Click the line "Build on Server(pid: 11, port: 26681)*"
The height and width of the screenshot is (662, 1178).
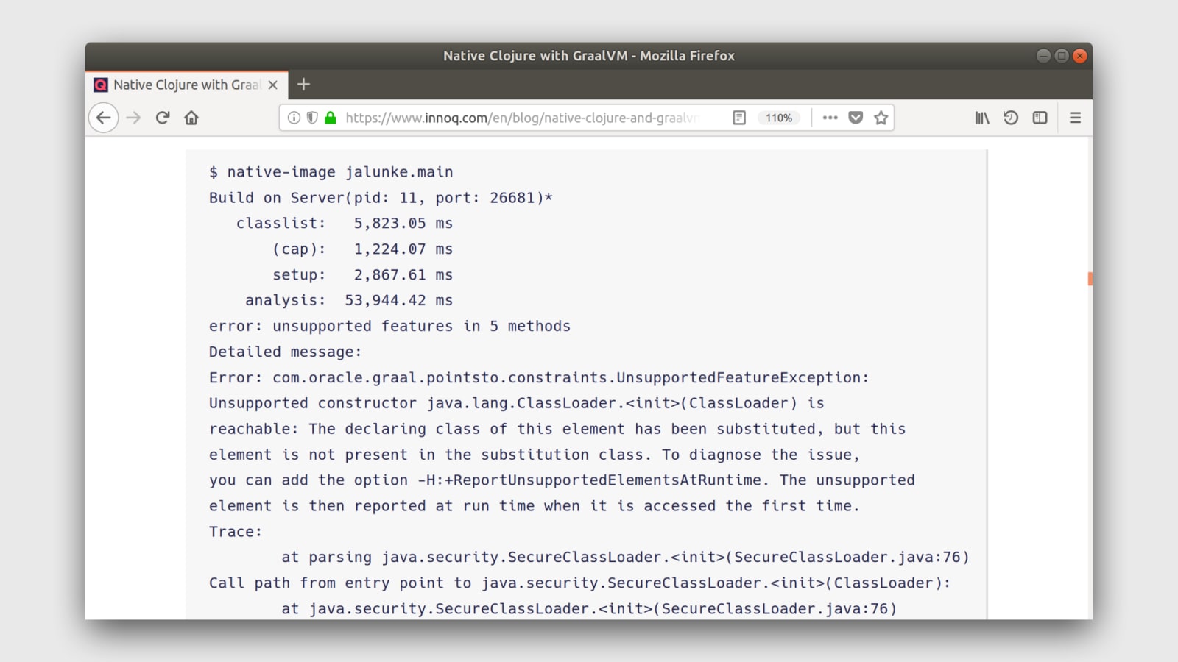point(381,198)
